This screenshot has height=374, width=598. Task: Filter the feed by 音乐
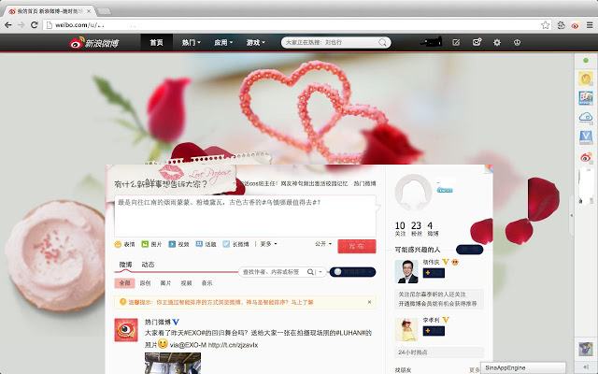[x=206, y=283]
